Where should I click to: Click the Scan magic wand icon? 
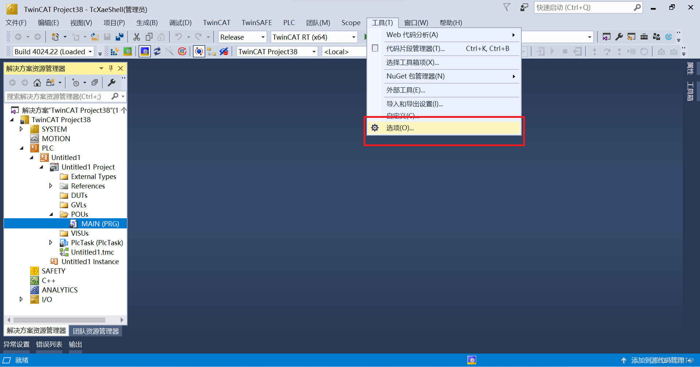point(170,52)
